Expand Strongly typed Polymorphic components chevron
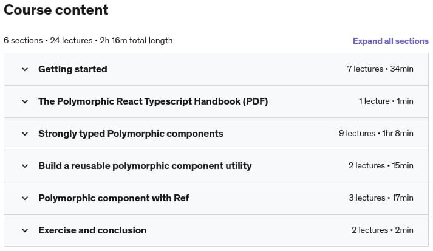This screenshot has height=251, width=433. tap(25, 134)
